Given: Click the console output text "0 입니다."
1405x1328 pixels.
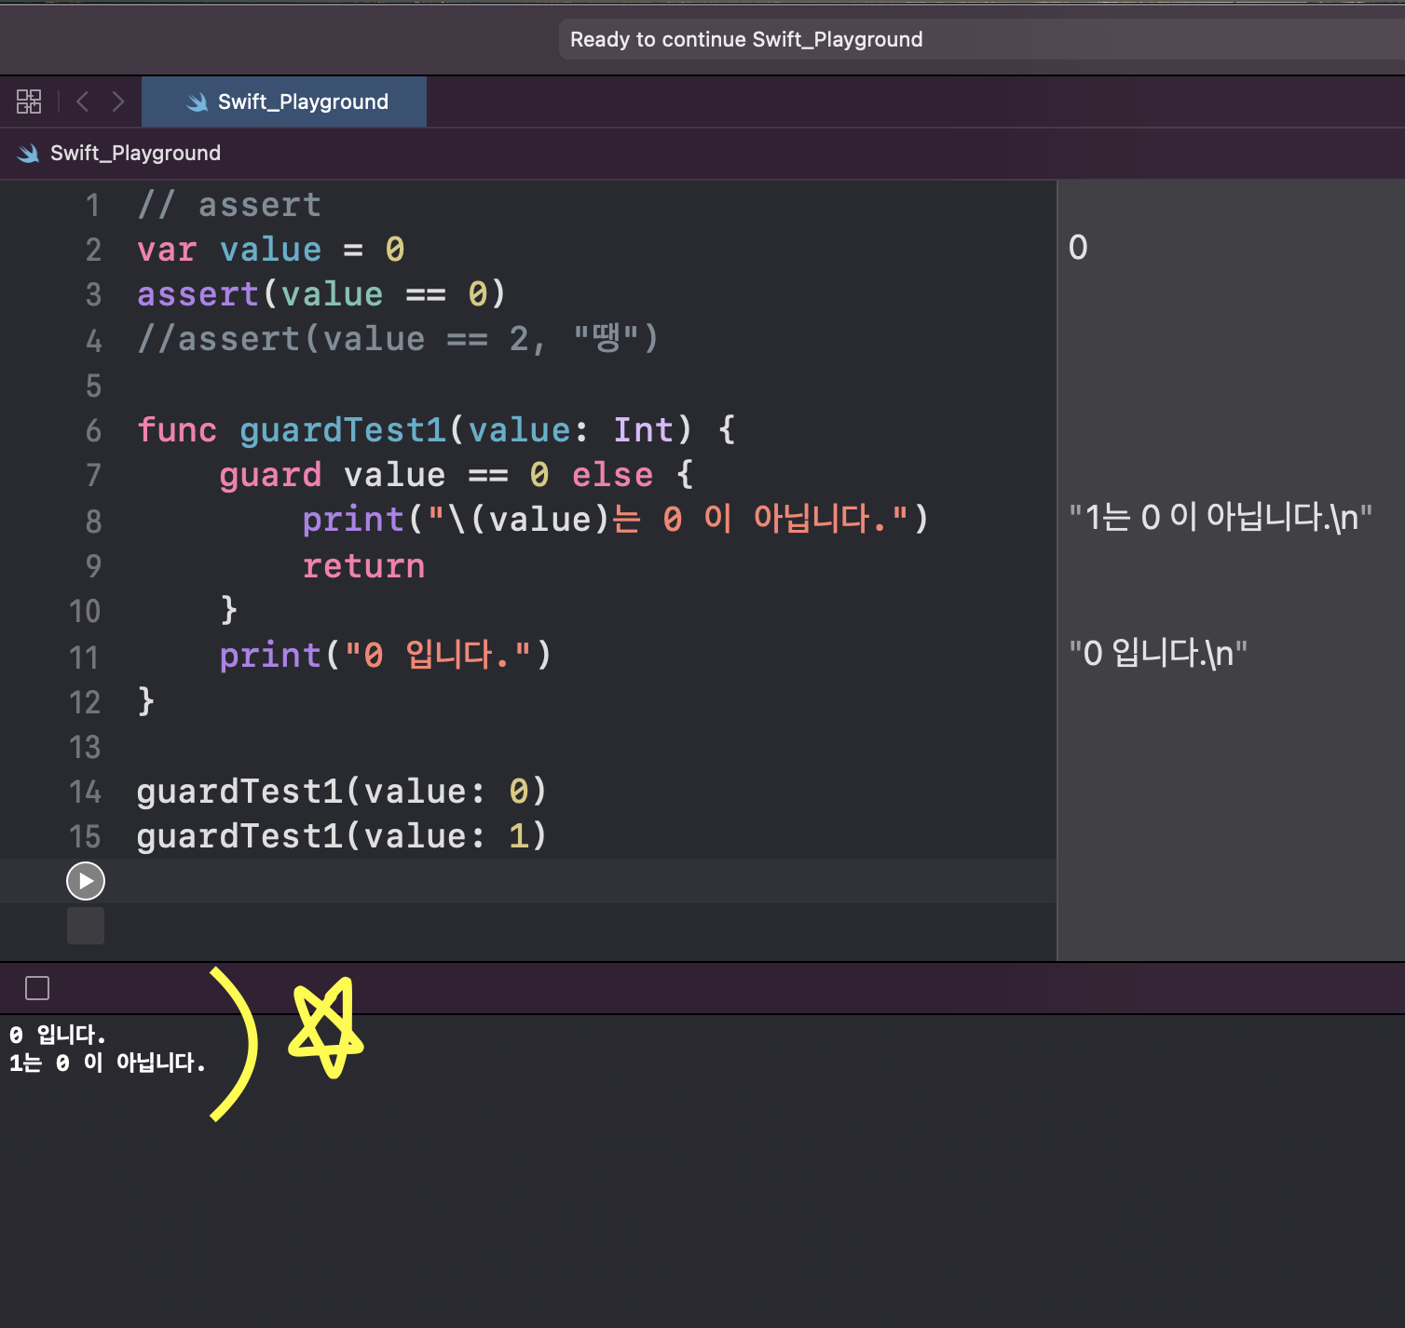Looking at the screenshot, I should click(58, 1034).
